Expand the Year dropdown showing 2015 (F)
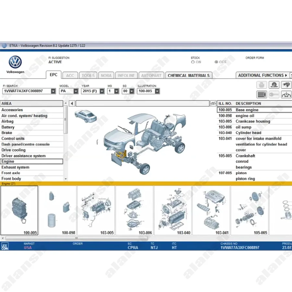The width and height of the screenshot is (292, 292). [102, 91]
